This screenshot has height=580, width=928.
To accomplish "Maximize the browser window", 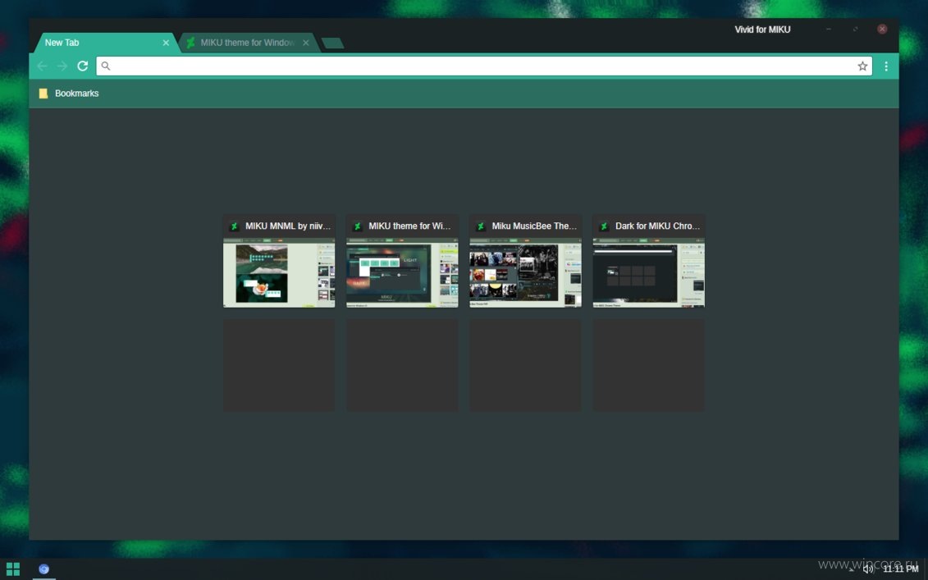I will pos(855,29).
